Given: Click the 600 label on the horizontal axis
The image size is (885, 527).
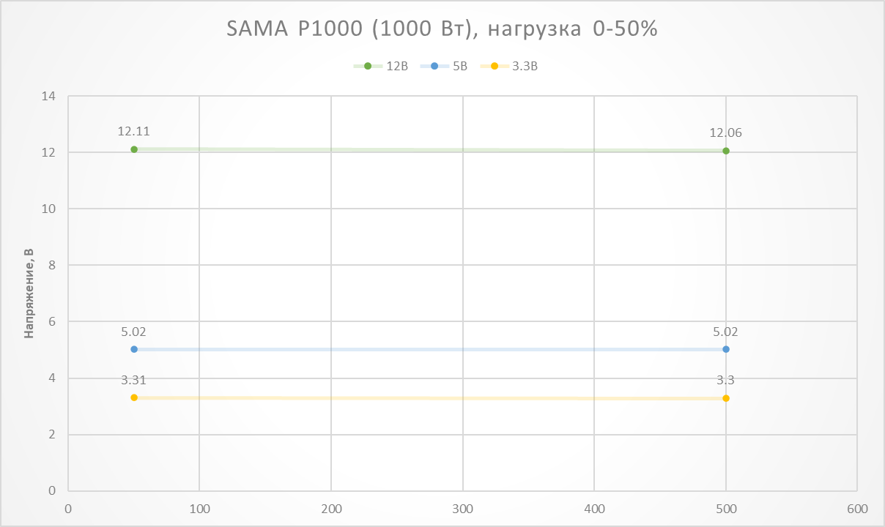Looking at the screenshot, I should (857, 509).
